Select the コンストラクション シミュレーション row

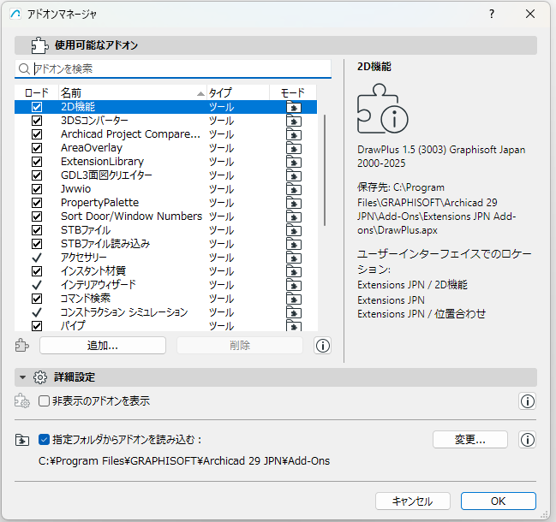(165, 312)
